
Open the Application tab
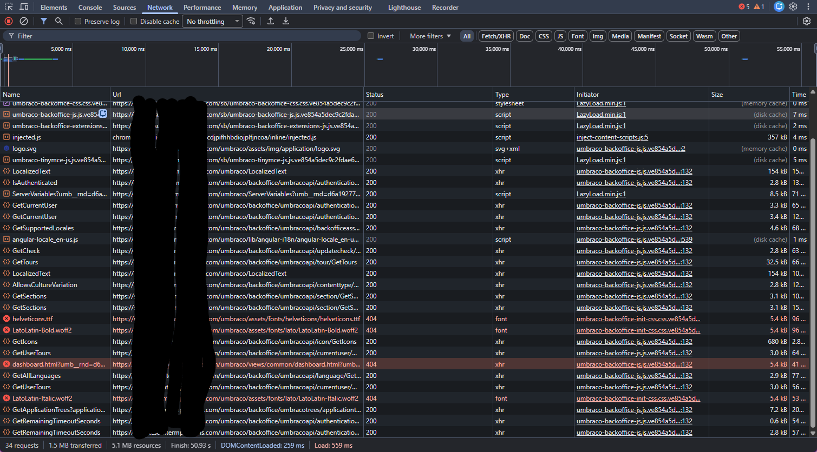285,8
